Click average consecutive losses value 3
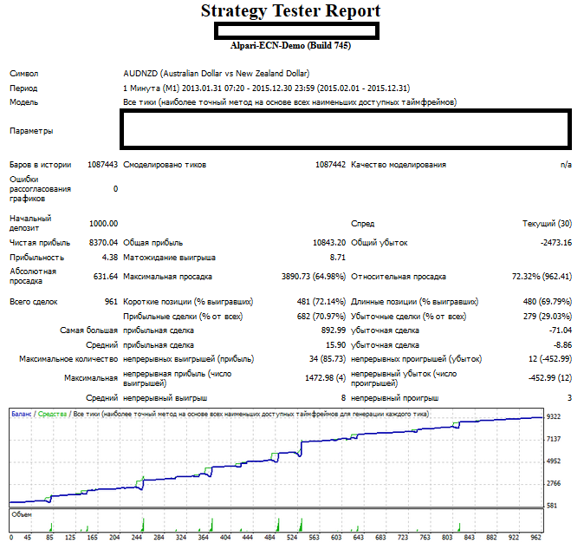Screen dimensions: 584x543 coord(569,398)
